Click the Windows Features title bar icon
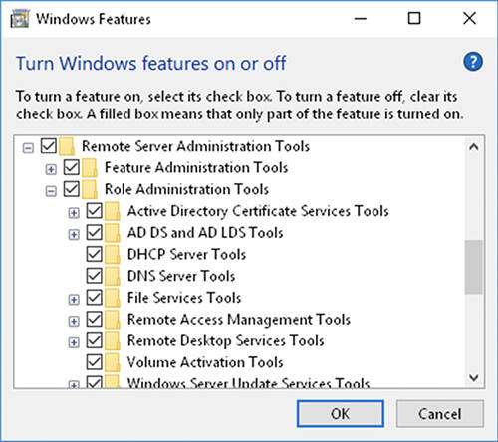Screen dimensions: 498x442 coord(20,19)
